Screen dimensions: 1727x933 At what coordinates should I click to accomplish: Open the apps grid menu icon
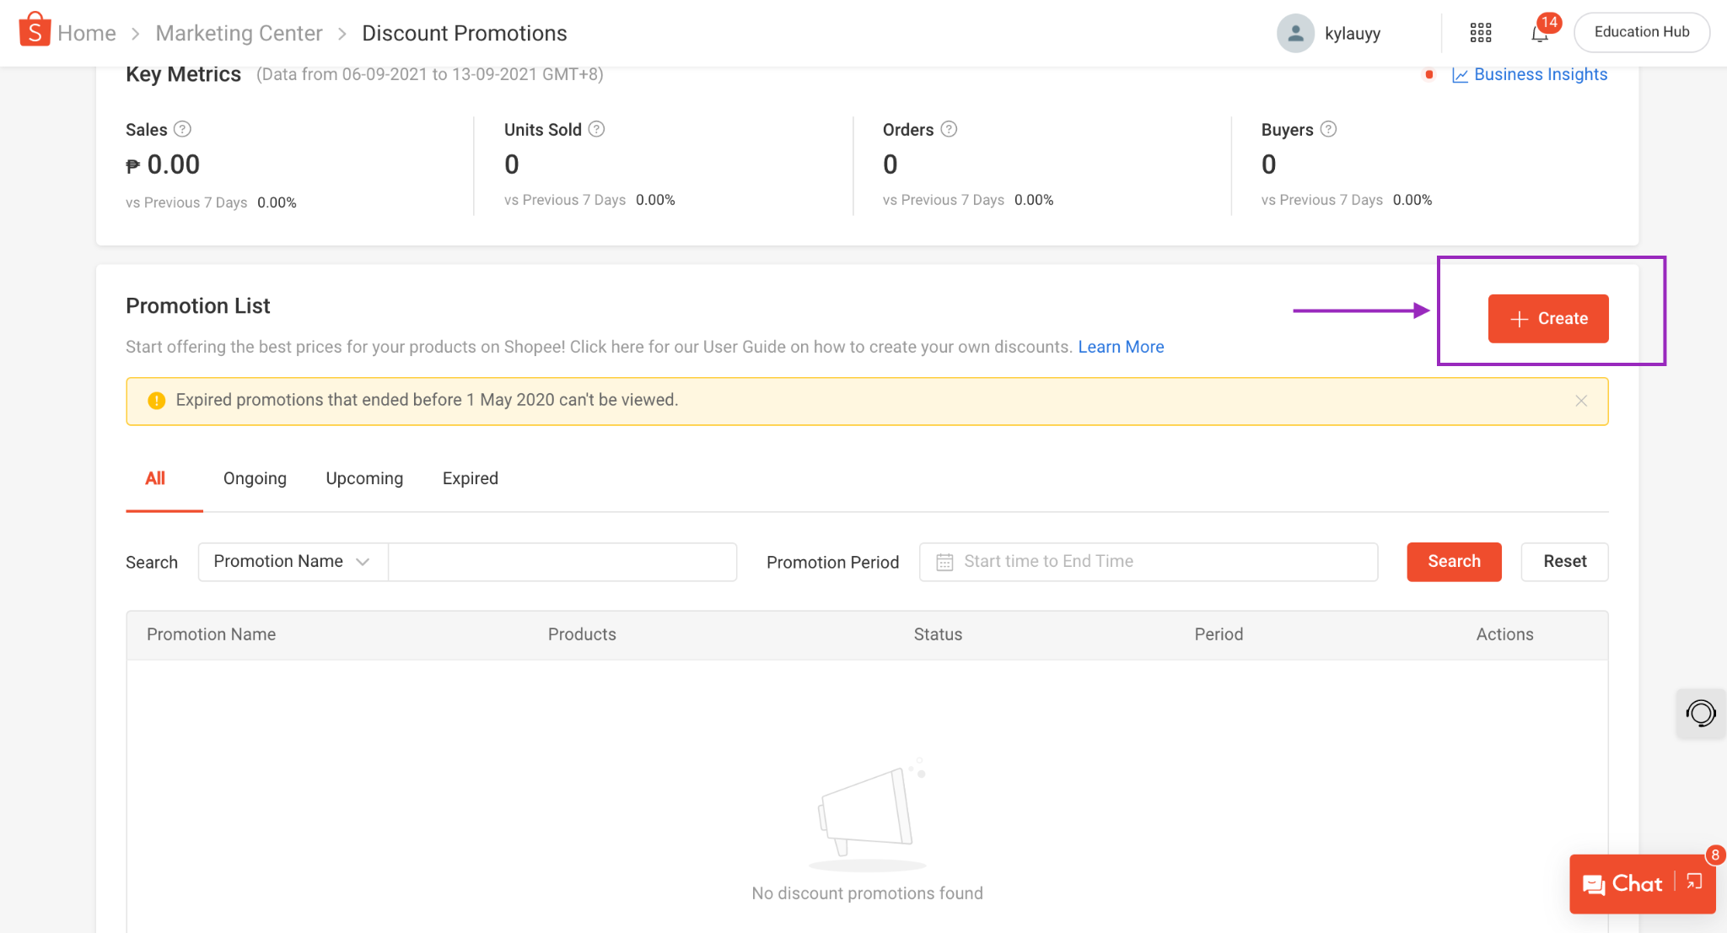[x=1481, y=33]
